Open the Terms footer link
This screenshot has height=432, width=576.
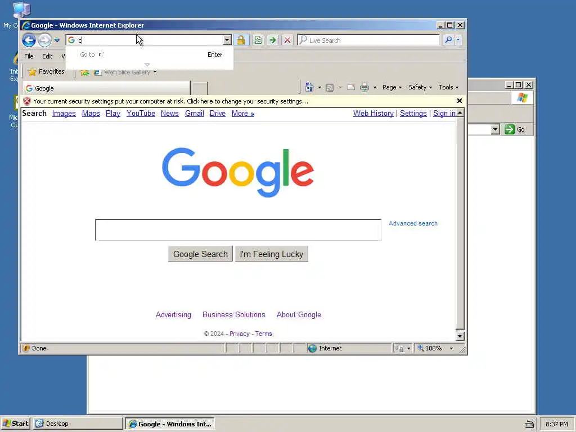click(x=263, y=334)
